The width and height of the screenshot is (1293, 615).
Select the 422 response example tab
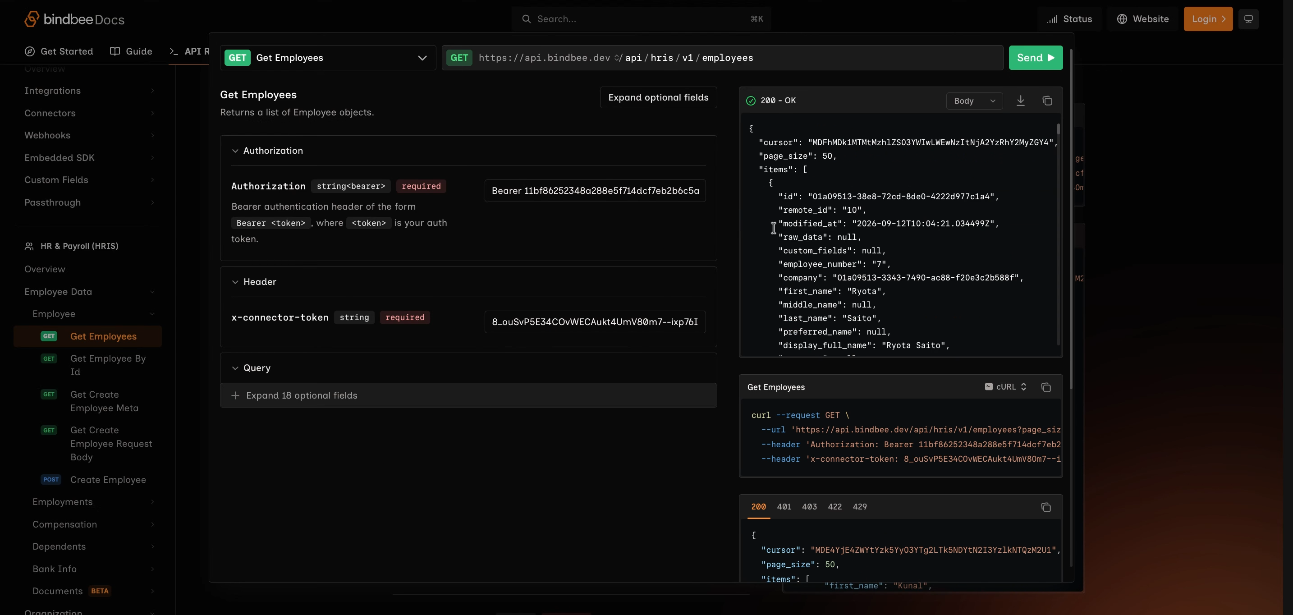[x=835, y=507]
